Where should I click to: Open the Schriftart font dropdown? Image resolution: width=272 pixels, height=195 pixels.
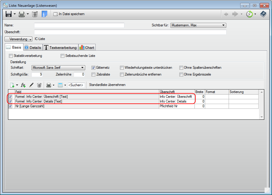[x=58, y=68]
